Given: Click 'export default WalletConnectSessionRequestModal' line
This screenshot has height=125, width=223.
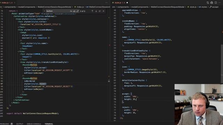Looking at the screenshot, I should pyautogui.click(x=32, y=114).
